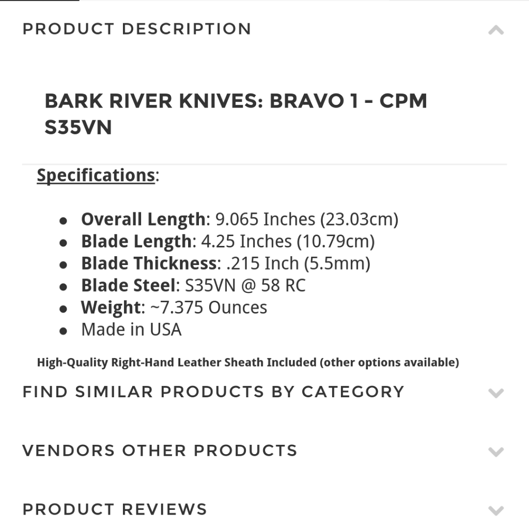Click the Made in USA line
Image resolution: width=529 pixels, height=529 pixels.
click(x=131, y=330)
